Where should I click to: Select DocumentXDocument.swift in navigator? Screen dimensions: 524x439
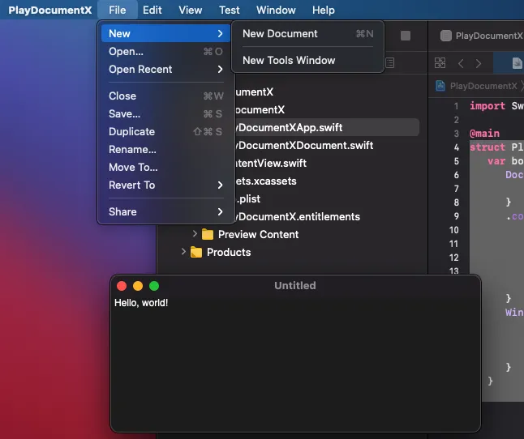tap(304, 146)
